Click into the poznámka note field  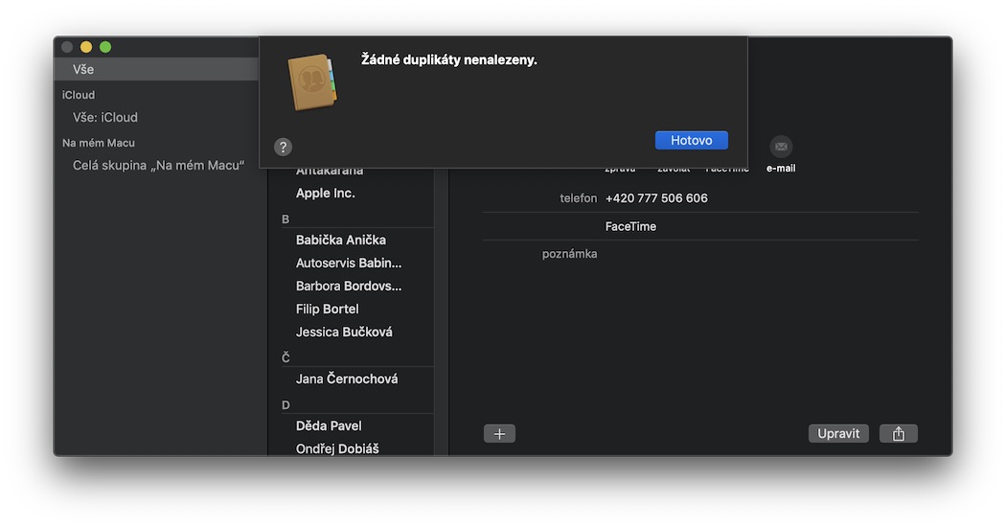pyautogui.click(x=761, y=254)
